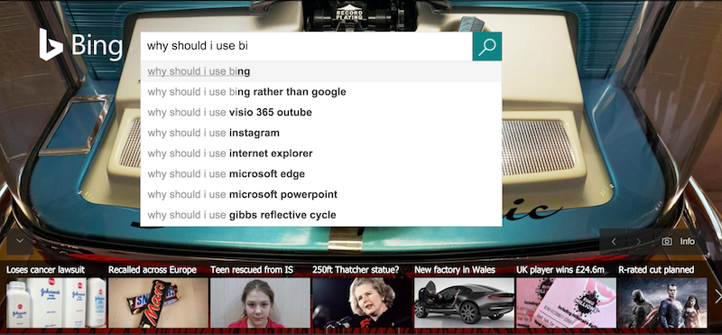This screenshot has width=722, height=335.
Task: Open Info about the background image
Action: [x=687, y=241]
